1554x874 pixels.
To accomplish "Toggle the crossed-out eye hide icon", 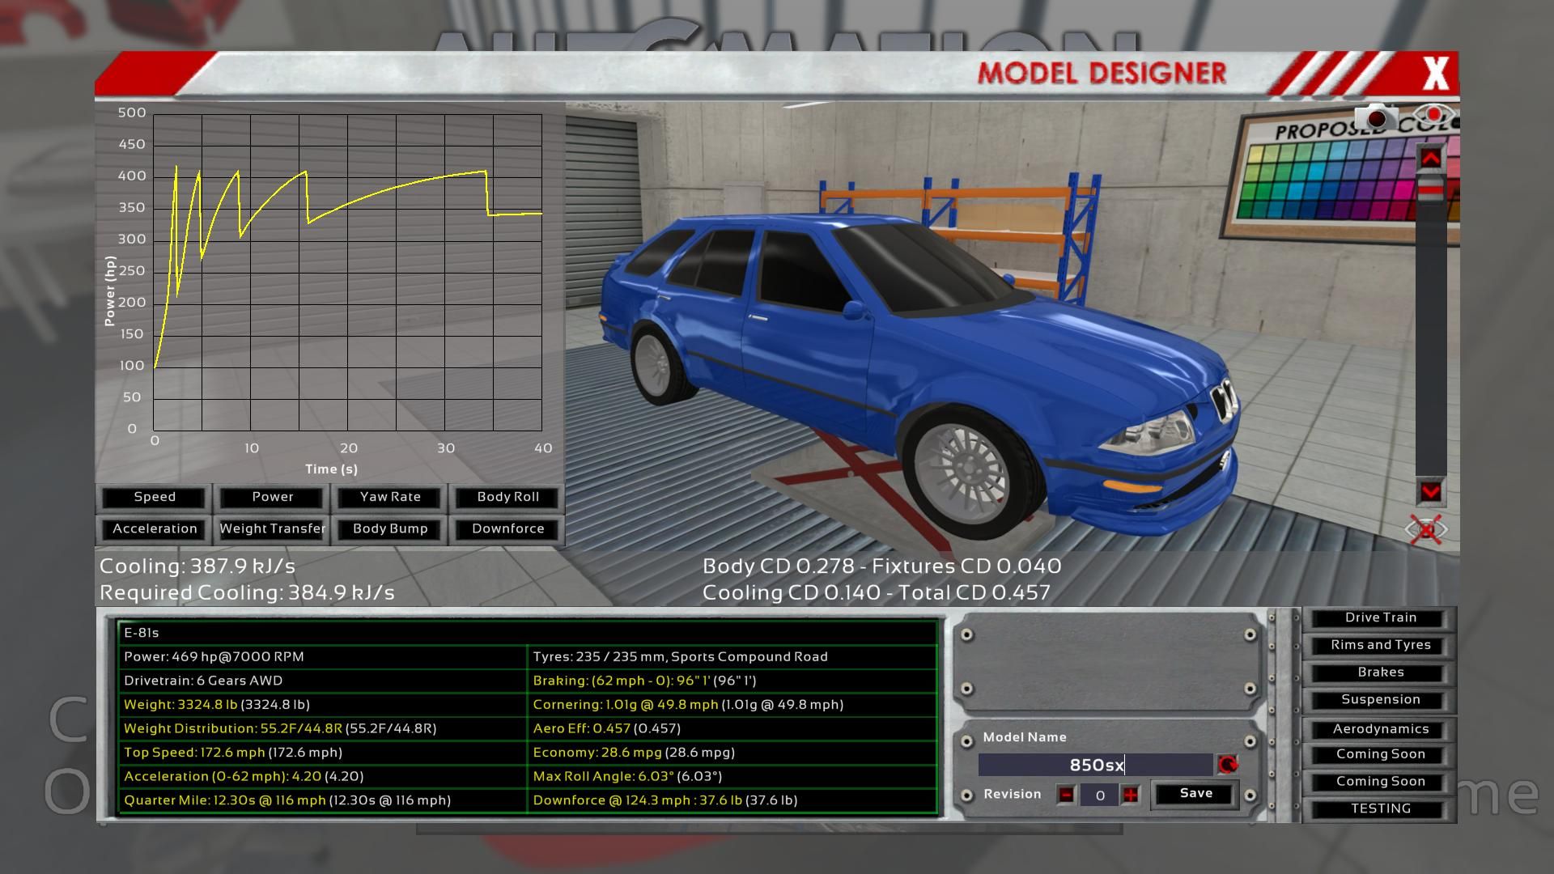I will click(x=1426, y=530).
